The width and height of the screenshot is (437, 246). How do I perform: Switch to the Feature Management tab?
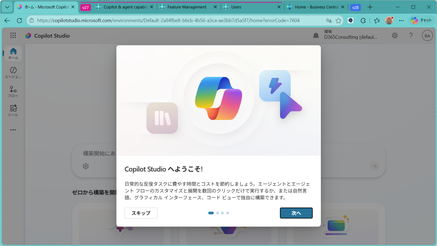[x=186, y=7]
